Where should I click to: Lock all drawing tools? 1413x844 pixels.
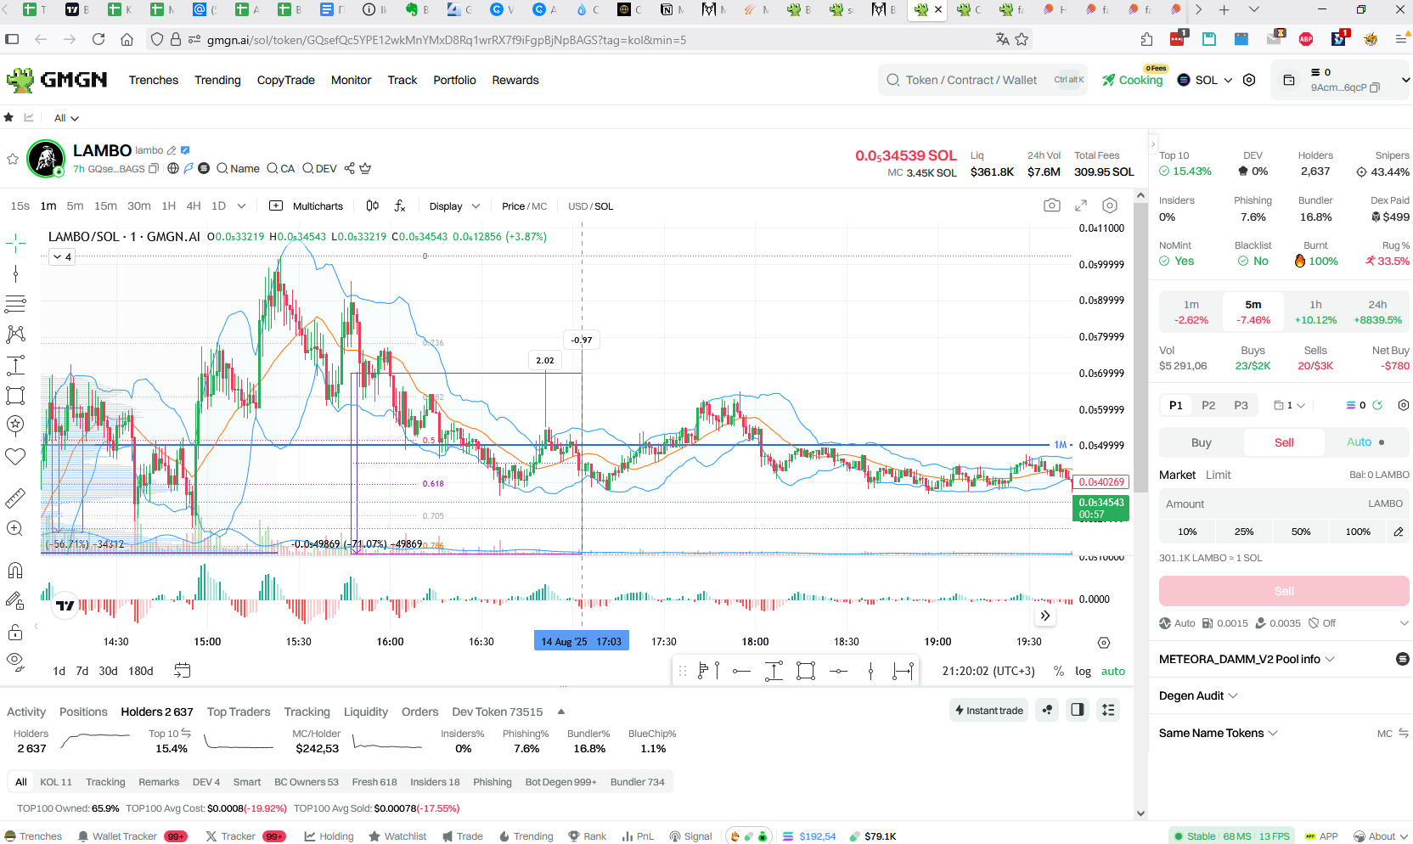tap(15, 632)
